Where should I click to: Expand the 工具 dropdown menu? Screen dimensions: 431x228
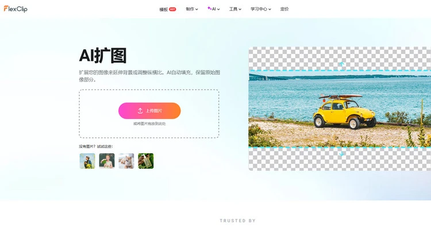235,9
